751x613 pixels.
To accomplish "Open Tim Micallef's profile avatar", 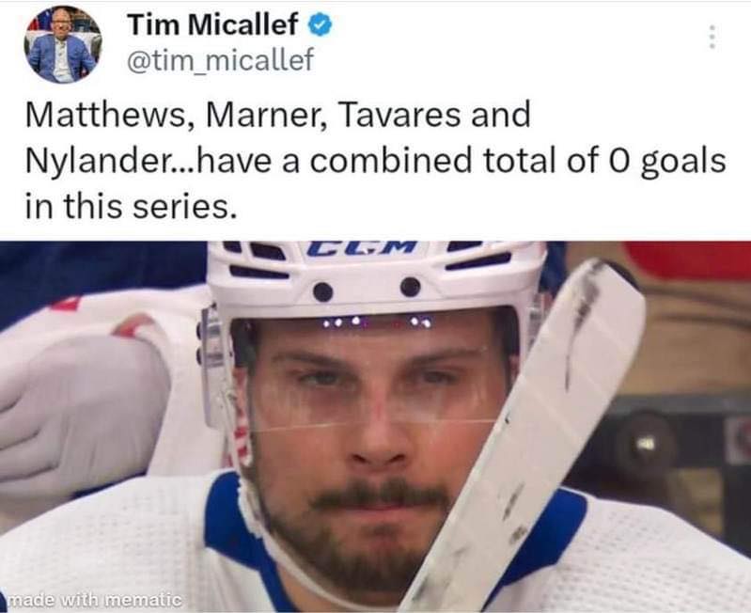I will coord(63,44).
